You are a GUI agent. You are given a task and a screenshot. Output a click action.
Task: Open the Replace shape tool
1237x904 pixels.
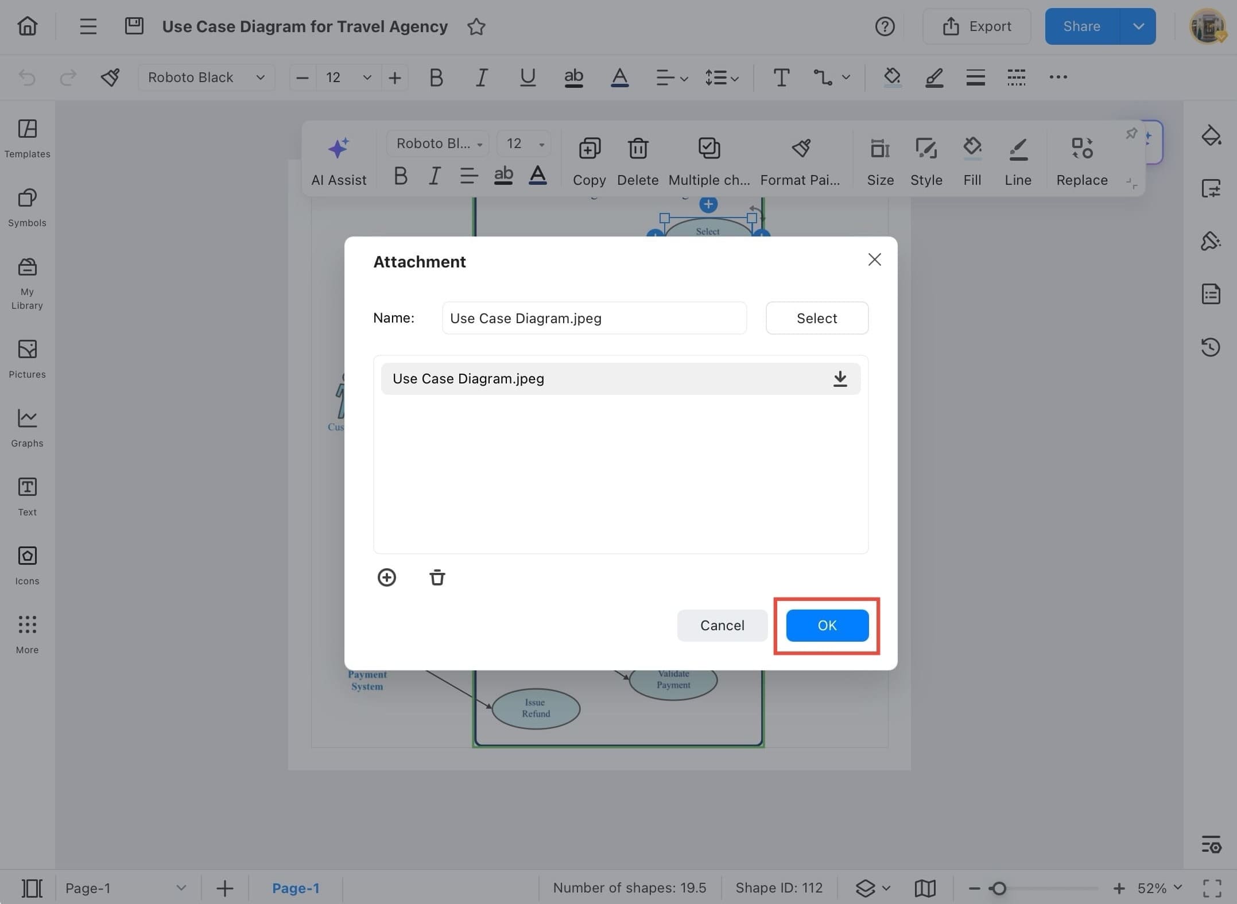tap(1081, 160)
